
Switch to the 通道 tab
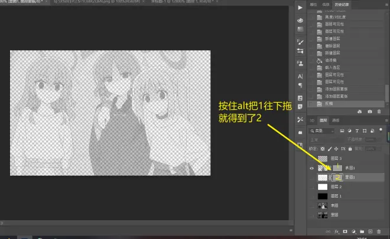click(336, 120)
